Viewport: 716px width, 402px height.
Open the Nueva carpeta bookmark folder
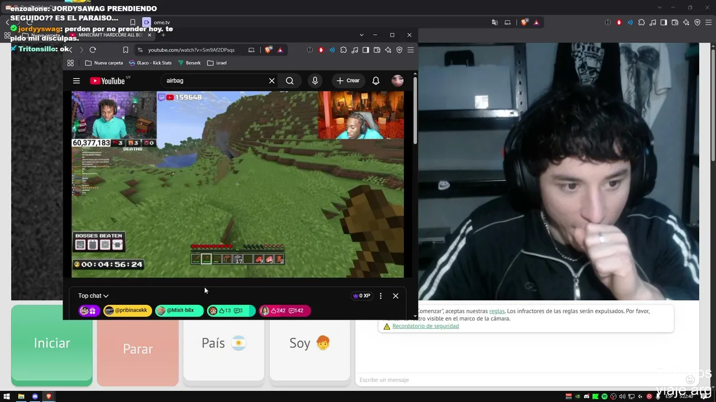(104, 63)
